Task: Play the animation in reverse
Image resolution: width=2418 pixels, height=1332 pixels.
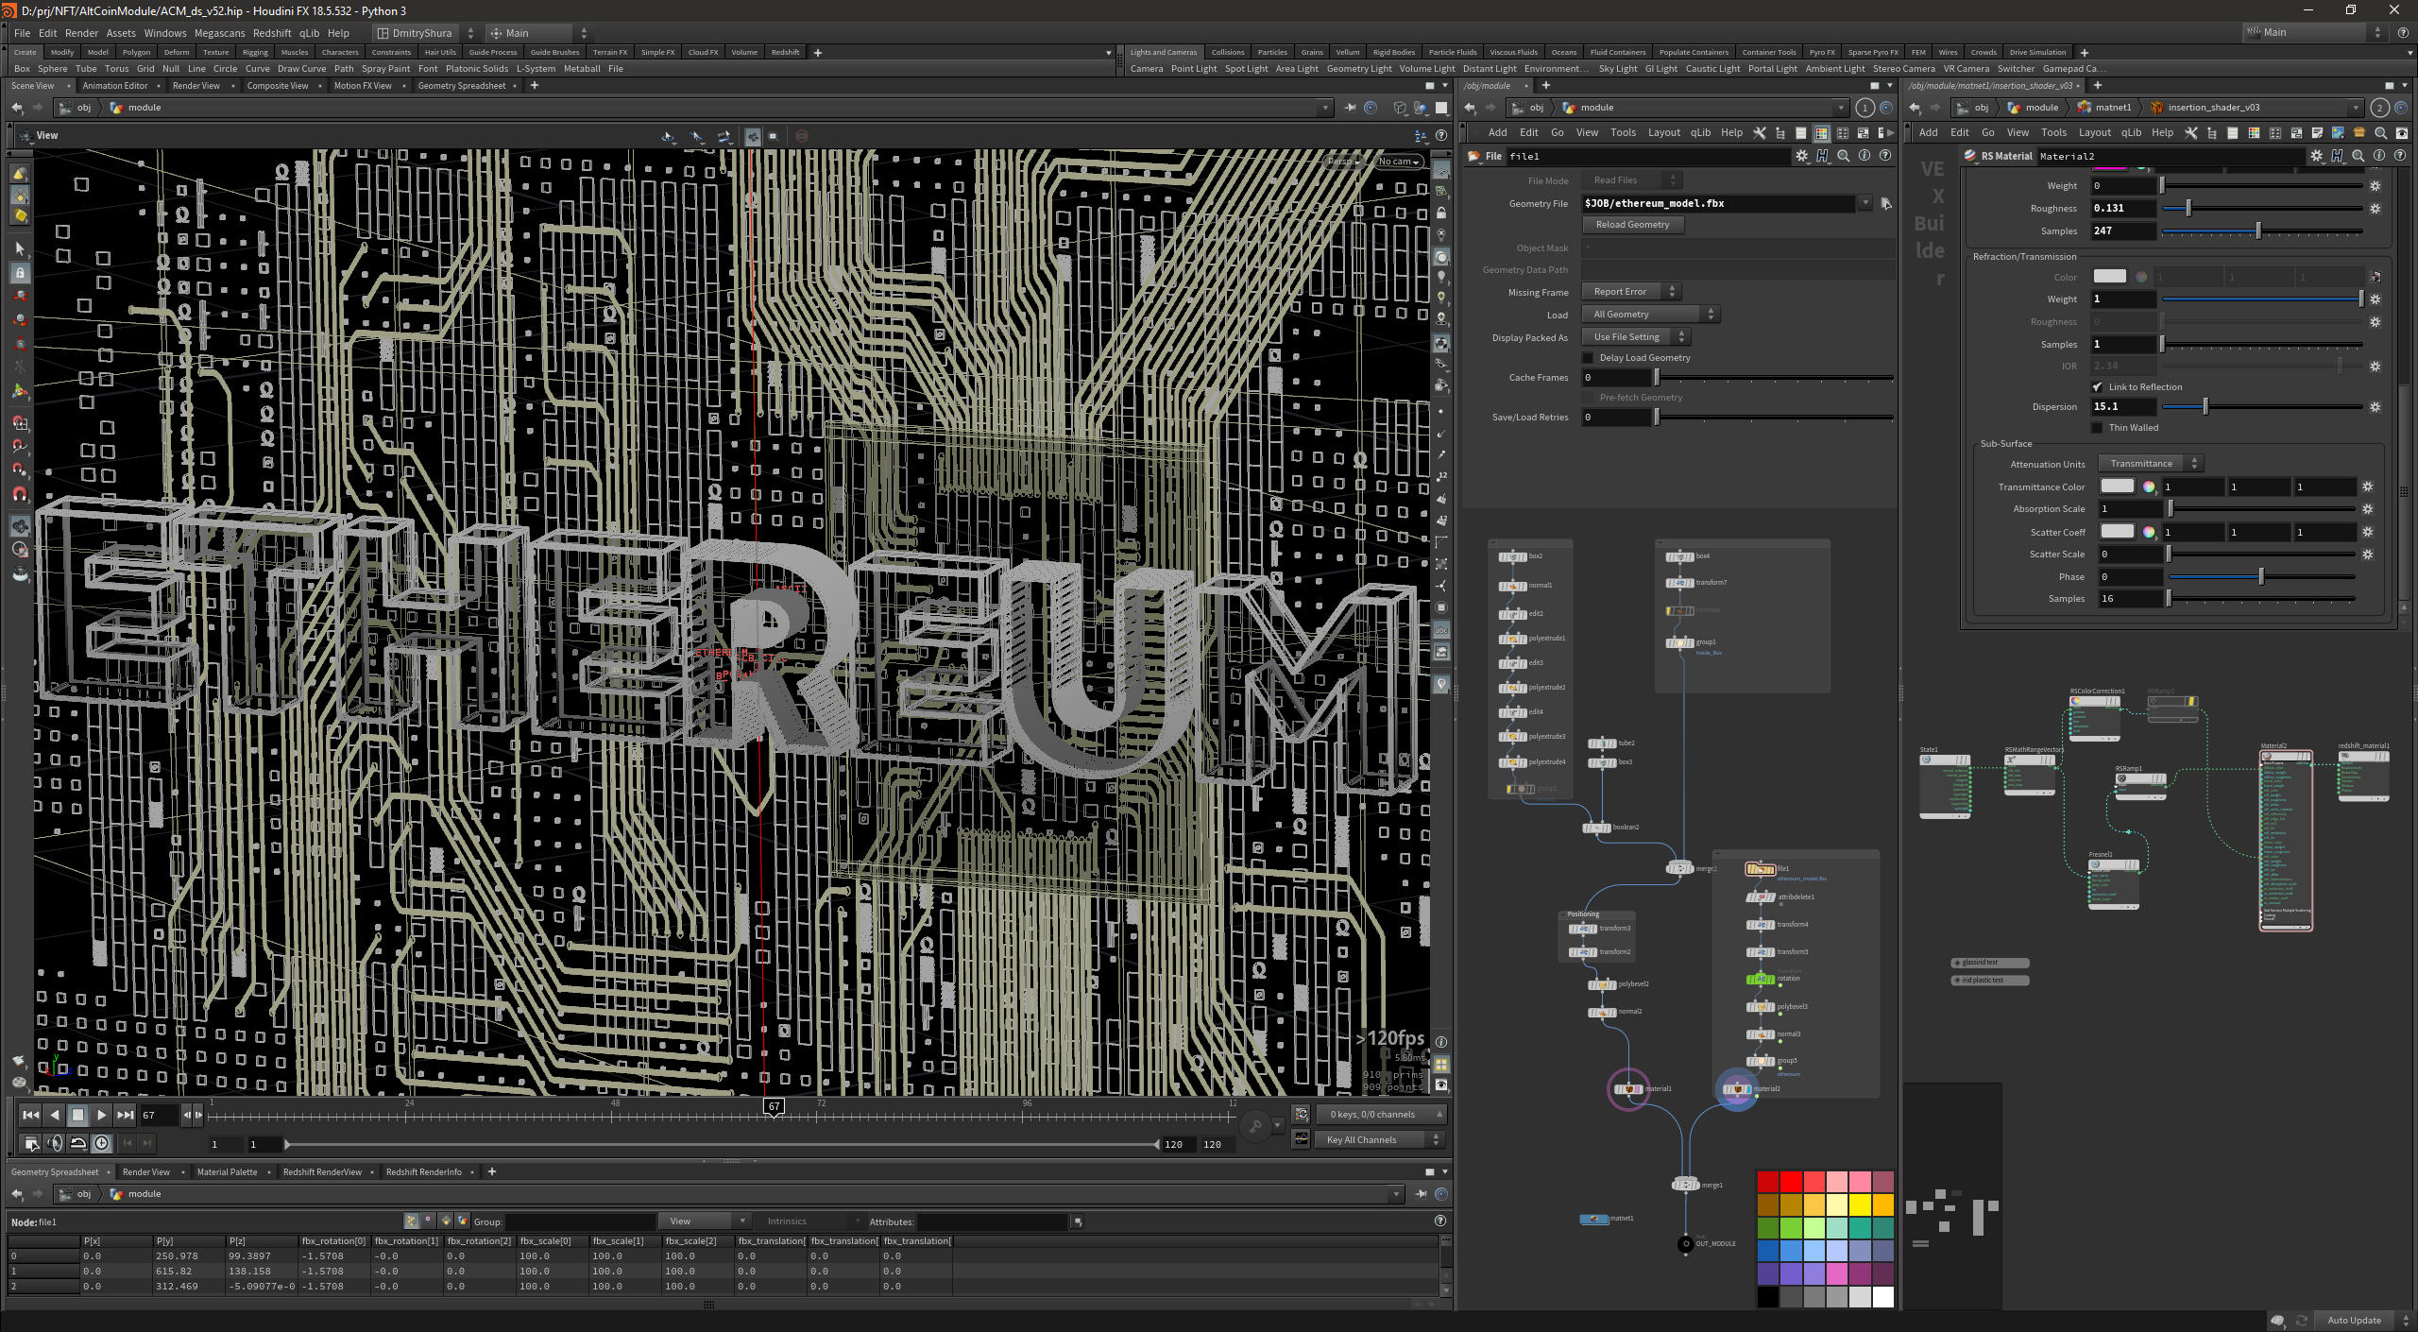Action: pos(54,1115)
